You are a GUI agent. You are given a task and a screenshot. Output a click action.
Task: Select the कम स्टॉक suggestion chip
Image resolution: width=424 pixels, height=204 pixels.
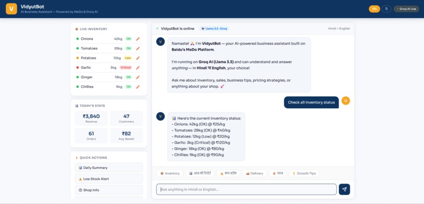click(228, 173)
